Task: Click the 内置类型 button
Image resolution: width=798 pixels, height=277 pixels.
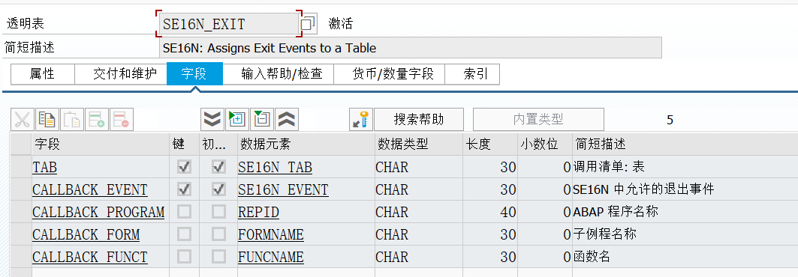Action: 538,120
